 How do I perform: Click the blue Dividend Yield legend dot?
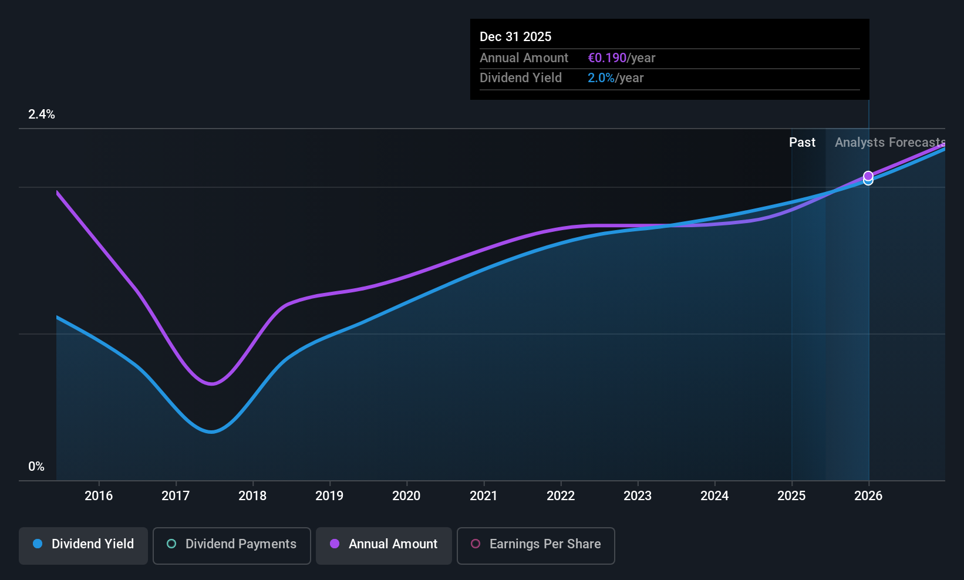(x=38, y=544)
